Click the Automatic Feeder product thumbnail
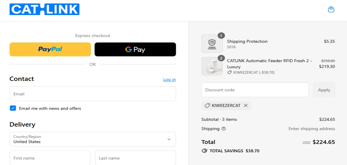 point(212,66)
